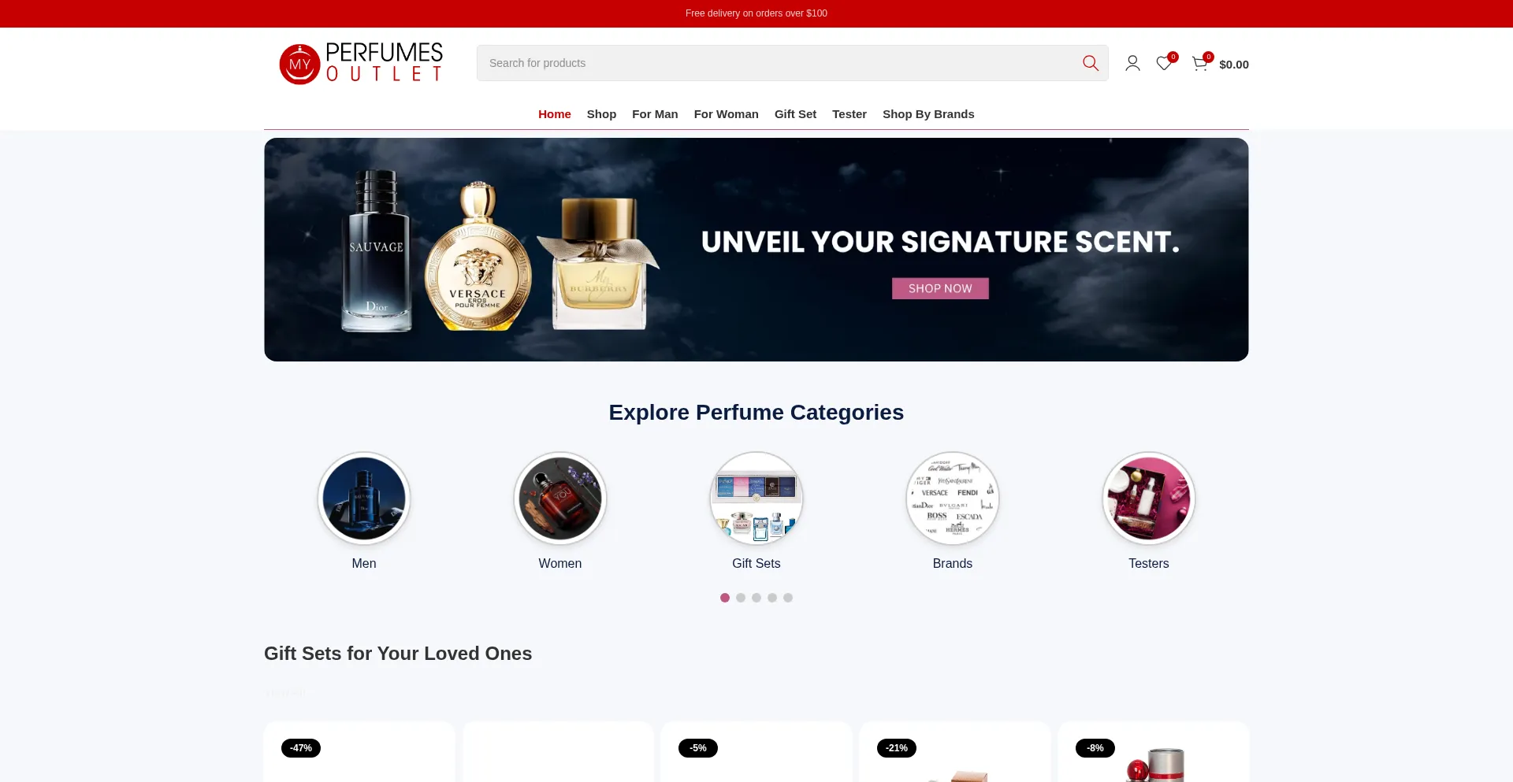Open the For Woman menu item

[727, 114]
